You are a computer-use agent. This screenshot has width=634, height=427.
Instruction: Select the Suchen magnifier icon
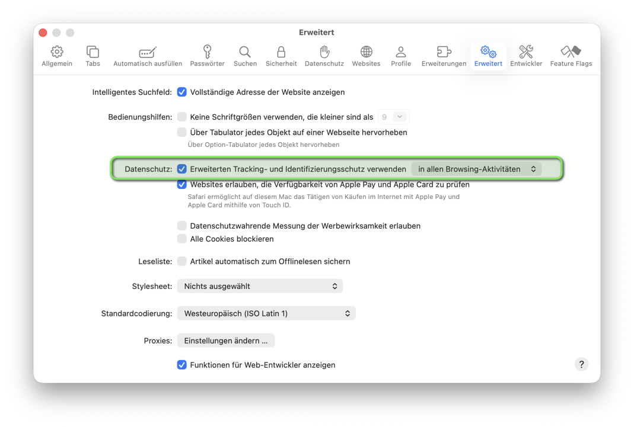pos(245,56)
